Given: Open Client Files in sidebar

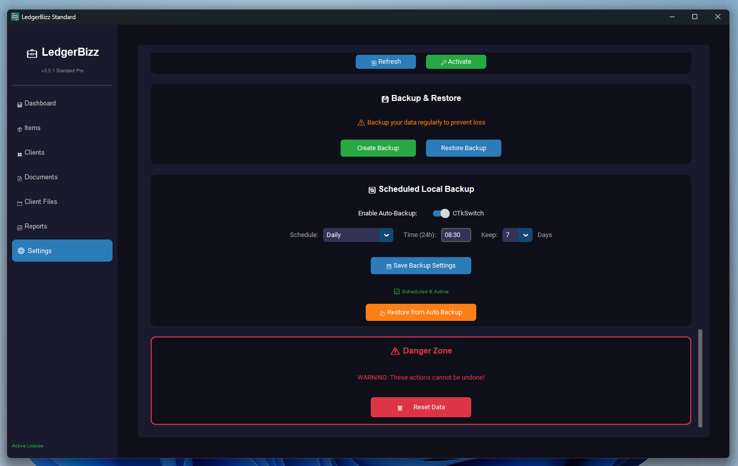Looking at the screenshot, I should (x=62, y=202).
